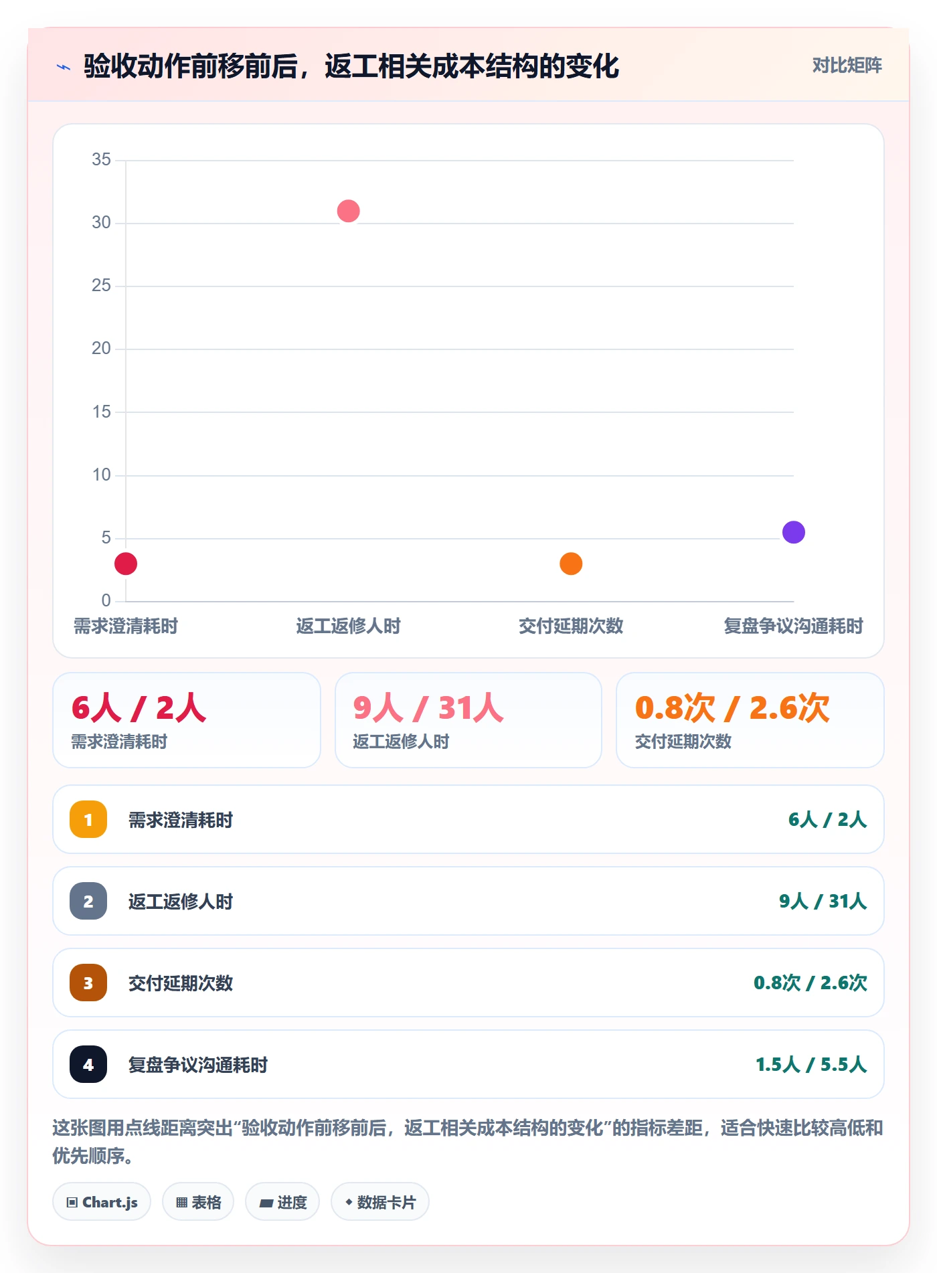This screenshot has width=937, height=1273.
Task: Click the gray rank 2 badge
Action: point(88,901)
